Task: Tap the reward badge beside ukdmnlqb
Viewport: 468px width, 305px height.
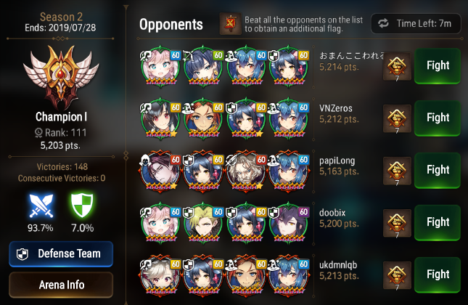Action: (x=397, y=275)
